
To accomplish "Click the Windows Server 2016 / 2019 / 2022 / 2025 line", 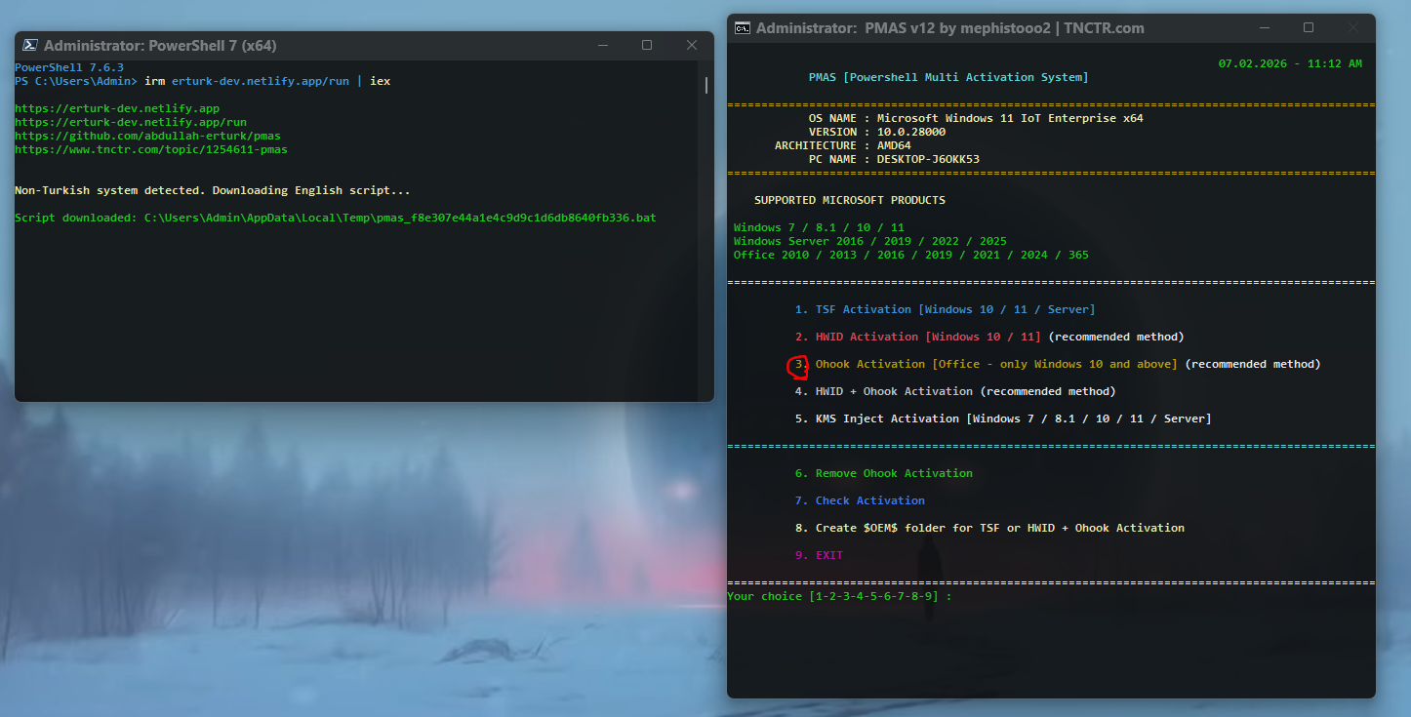I will (870, 241).
